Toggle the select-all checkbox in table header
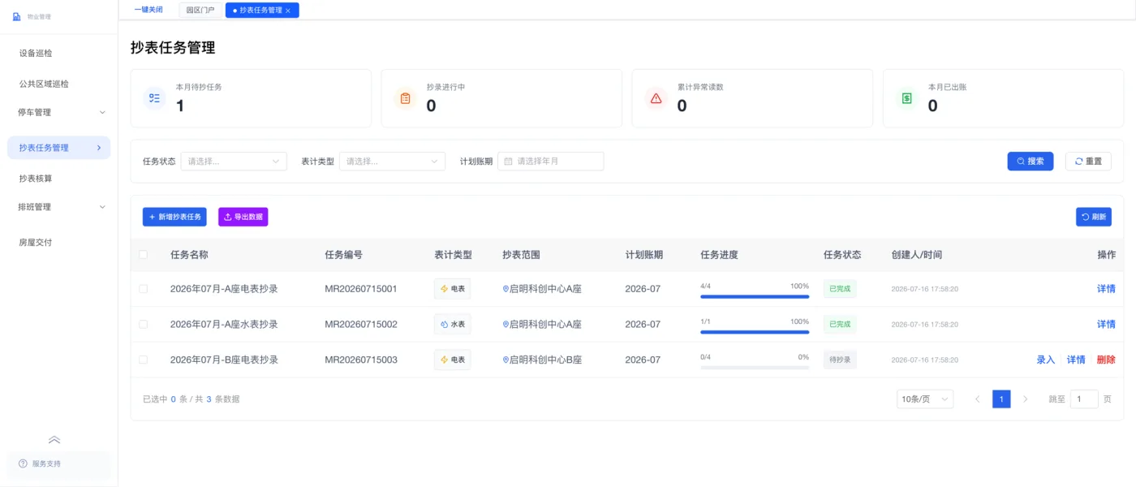1136x487 pixels. [x=144, y=254]
